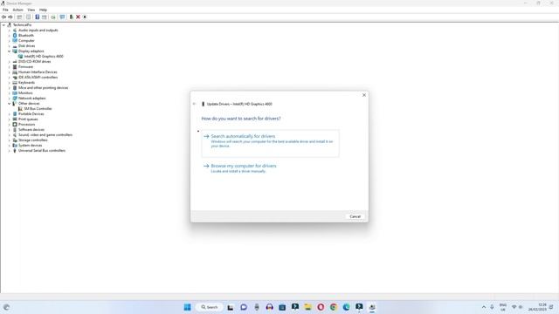Open Google Chrome from the taskbar
The width and height of the screenshot is (559, 314).
(x=334, y=307)
